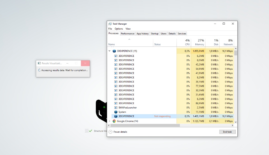
Task: Click icon of 3DEXPERIENCE process using 8,2 MB
Action: pos(116,99)
